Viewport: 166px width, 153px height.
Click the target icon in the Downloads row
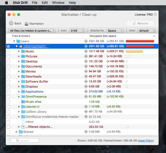click(x=86, y=76)
